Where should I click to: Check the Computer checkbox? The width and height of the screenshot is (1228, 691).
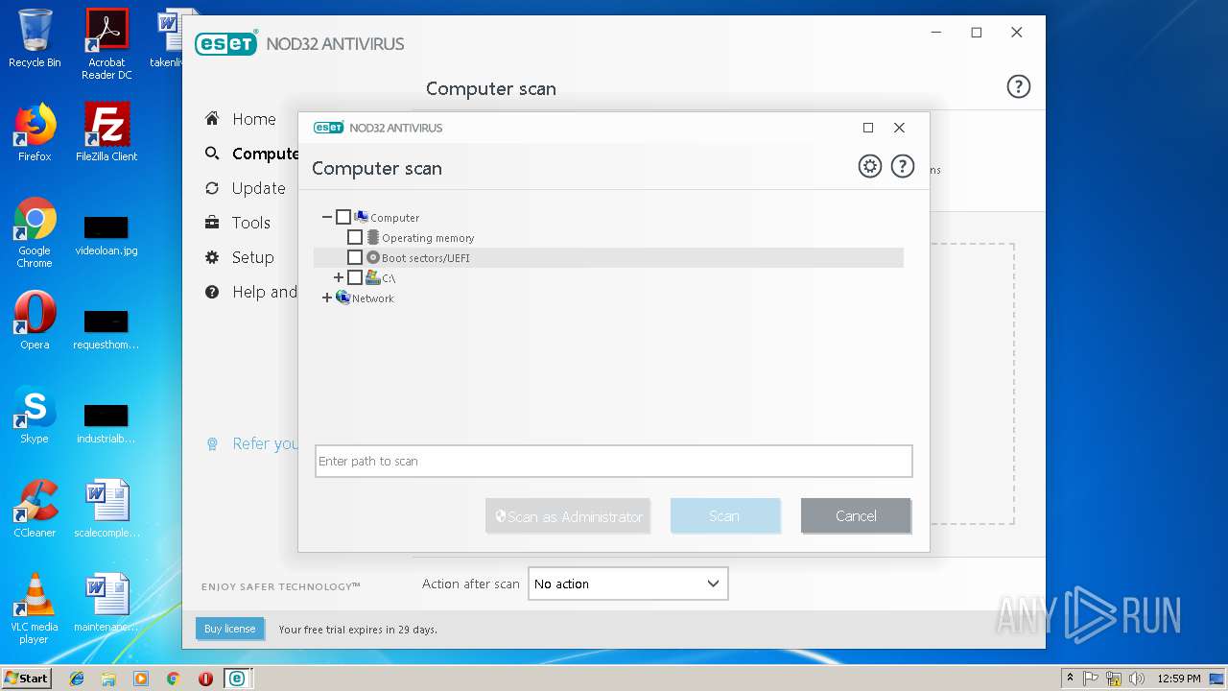342,218
